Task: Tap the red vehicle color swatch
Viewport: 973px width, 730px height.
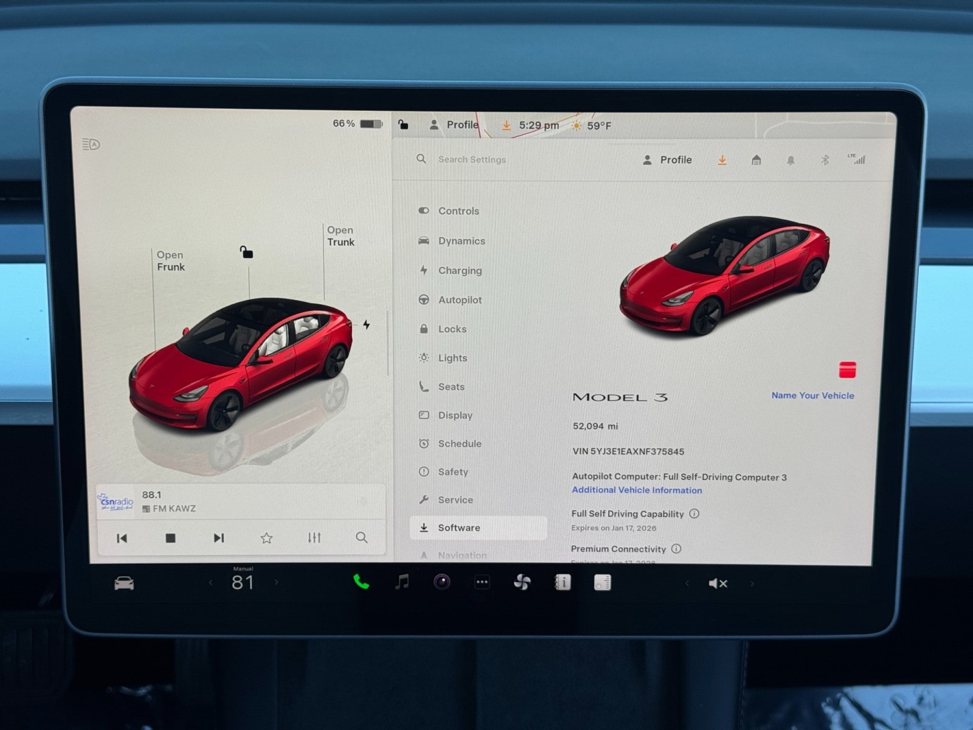Action: click(x=847, y=369)
